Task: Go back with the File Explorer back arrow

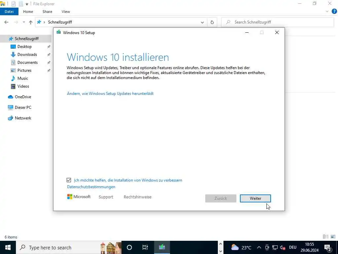Action: (x=6, y=22)
